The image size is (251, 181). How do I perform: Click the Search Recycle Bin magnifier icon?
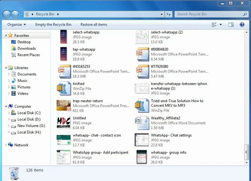(245, 14)
